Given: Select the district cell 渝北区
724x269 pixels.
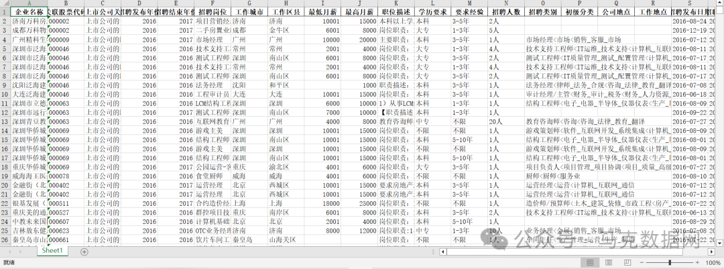Looking at the screenshot, I should coord(286,167).
